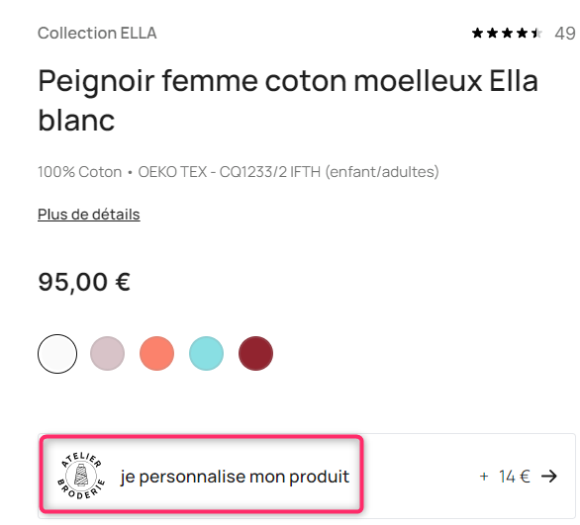Viewport: 580px width, 525px height.
Task: Click the 100% Coton composition label
Action: pyautogui.click(x=80, y=172)
